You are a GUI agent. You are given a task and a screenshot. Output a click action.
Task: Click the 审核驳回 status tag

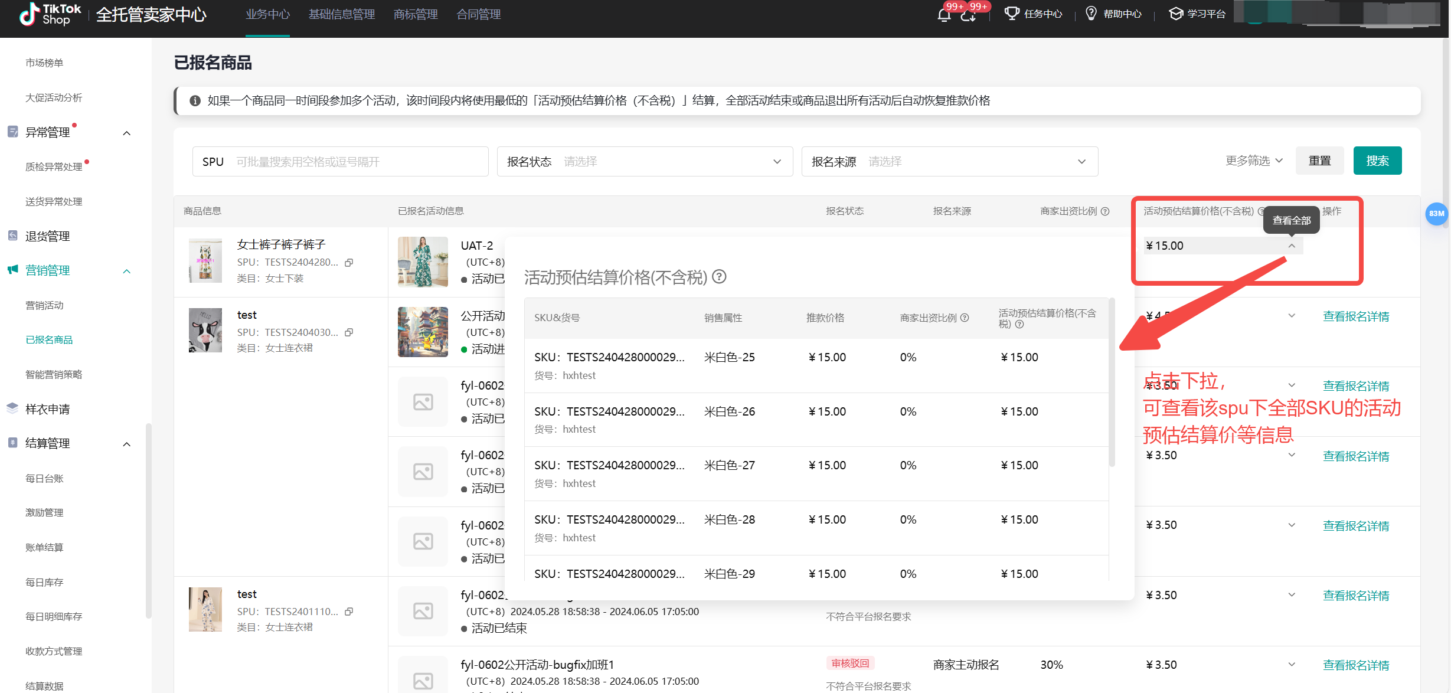(850, 663)
